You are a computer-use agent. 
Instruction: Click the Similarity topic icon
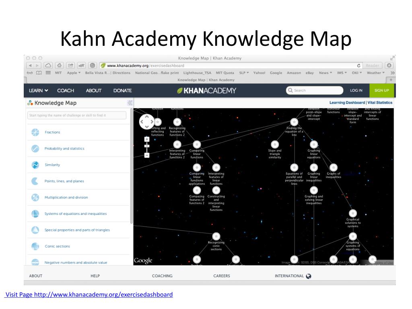pyautogui.click(x=35, y=165)
